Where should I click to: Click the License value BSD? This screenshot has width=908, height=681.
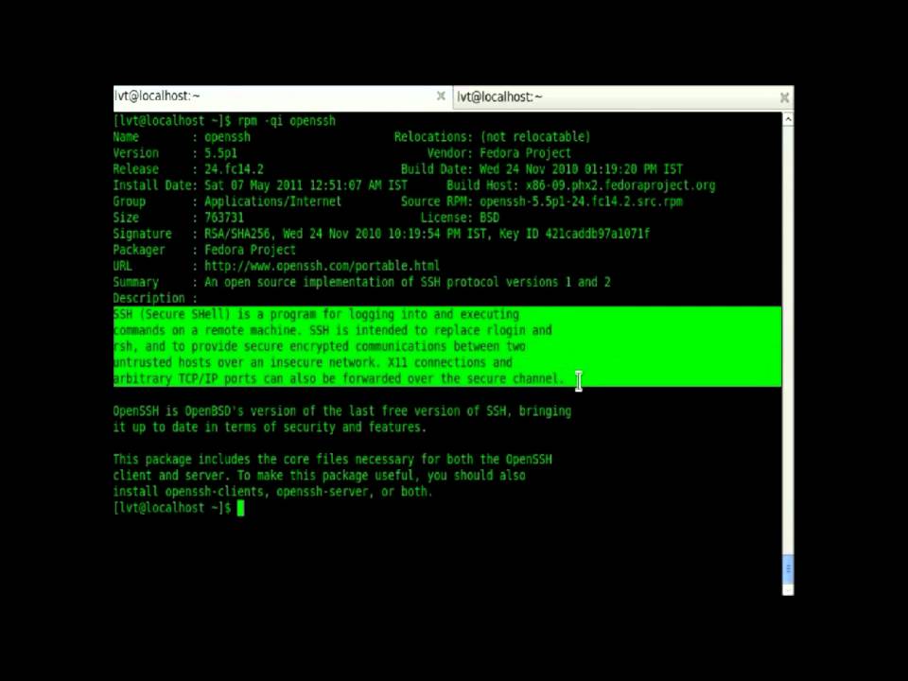coord(489,218)
